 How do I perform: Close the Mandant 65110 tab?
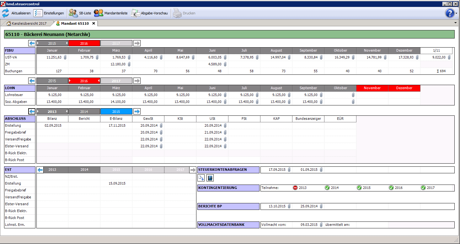click(x=94, y=23)
